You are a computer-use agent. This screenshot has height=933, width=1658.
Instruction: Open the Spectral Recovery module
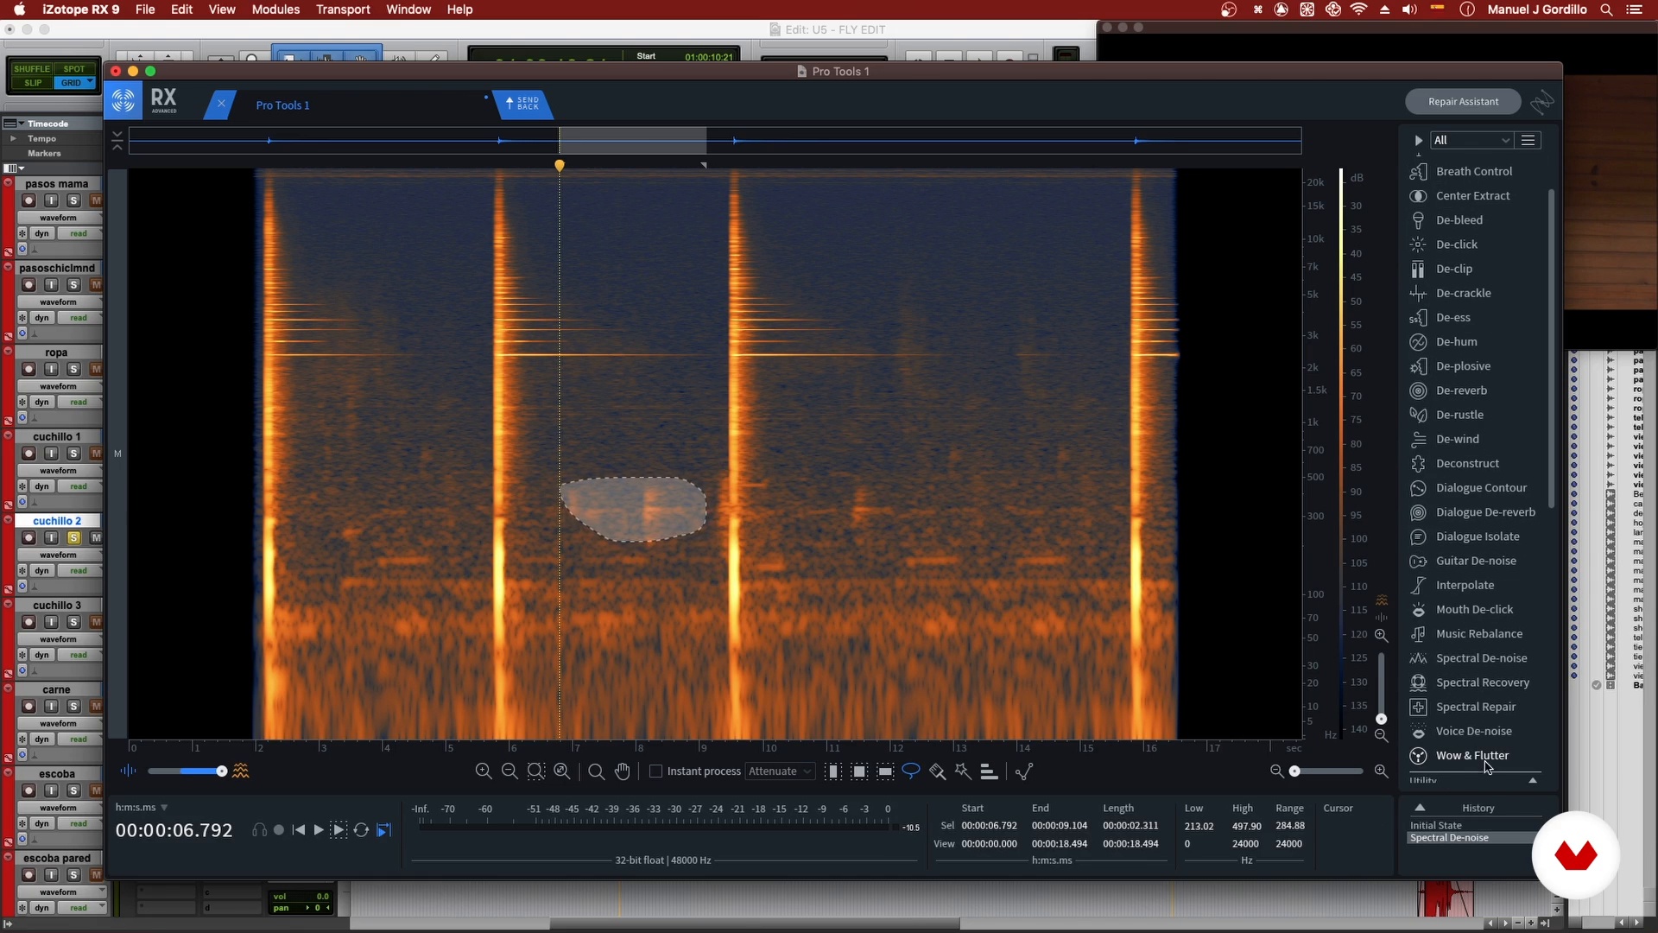tap(1482, 682)
